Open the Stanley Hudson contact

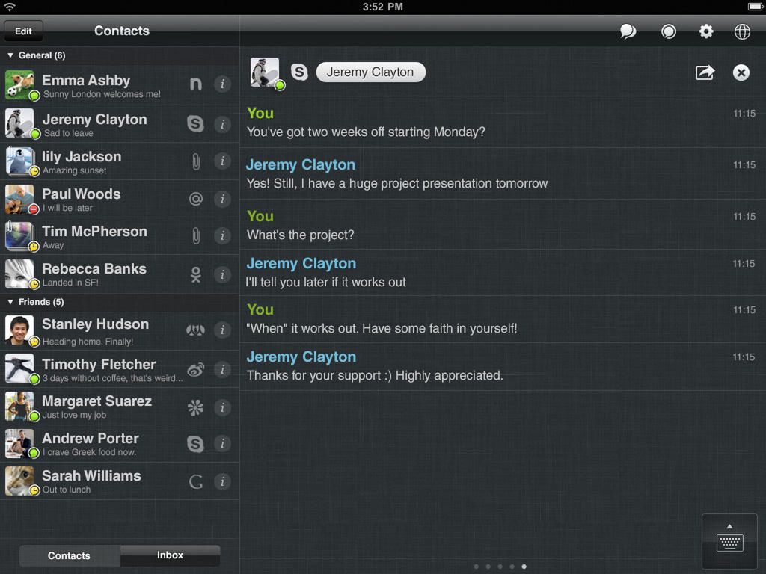click(120, 330)
